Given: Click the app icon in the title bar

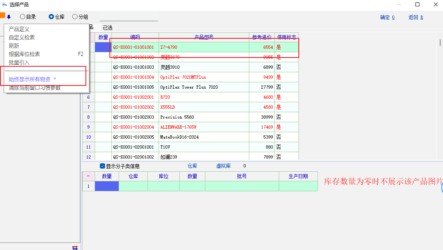Looking at the screenshot, I should 4,4.
